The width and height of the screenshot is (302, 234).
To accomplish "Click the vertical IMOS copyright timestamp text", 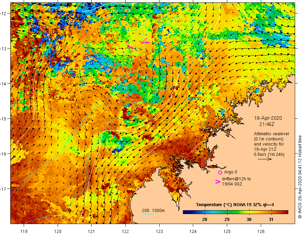I will click(x=300, y=177).
